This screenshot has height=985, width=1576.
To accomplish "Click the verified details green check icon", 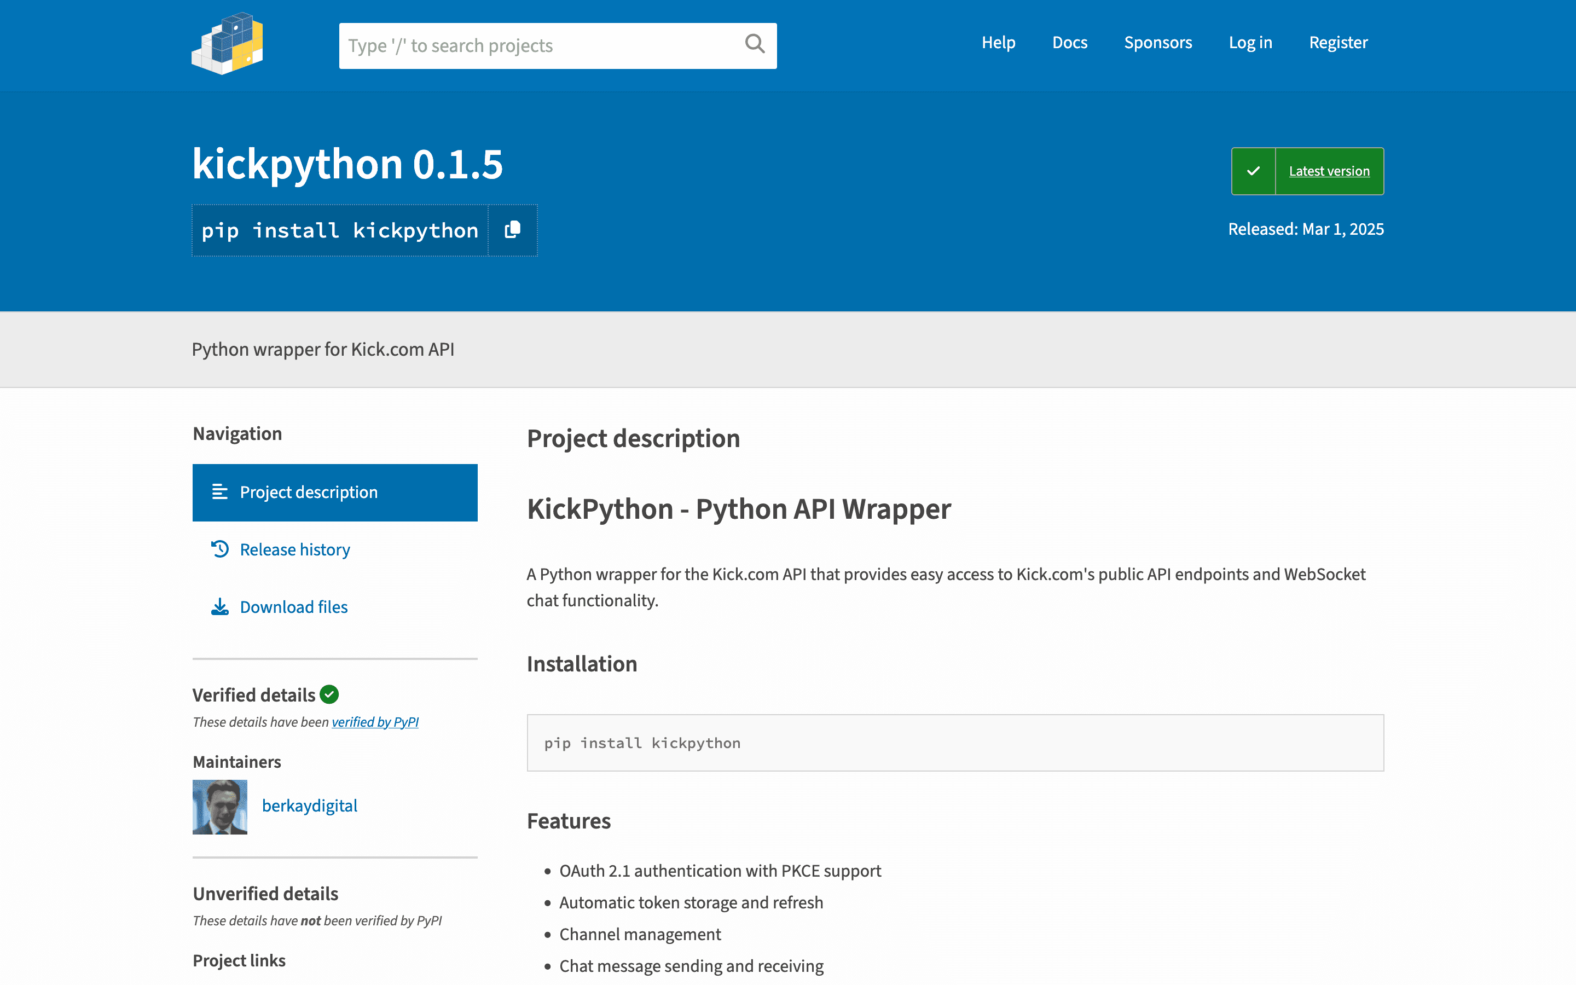I will pos(329,694).
